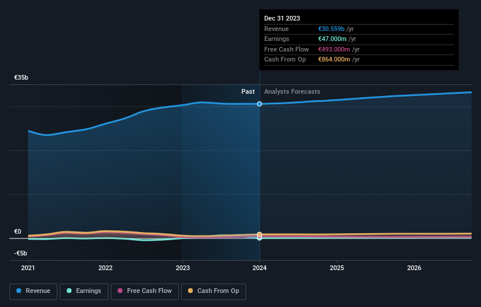Click the 'Cash From Op' tooltip row label
The width and height of the screenshot is (481, 307).
click(x=285, y=60)
